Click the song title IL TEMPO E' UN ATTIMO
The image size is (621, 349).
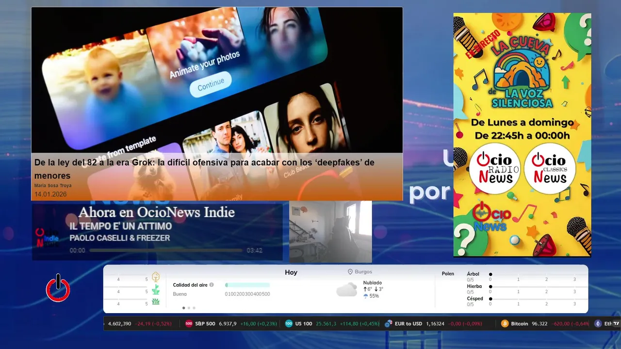pos(120,226)
